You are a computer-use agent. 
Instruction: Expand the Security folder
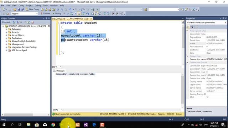(6, 32)
